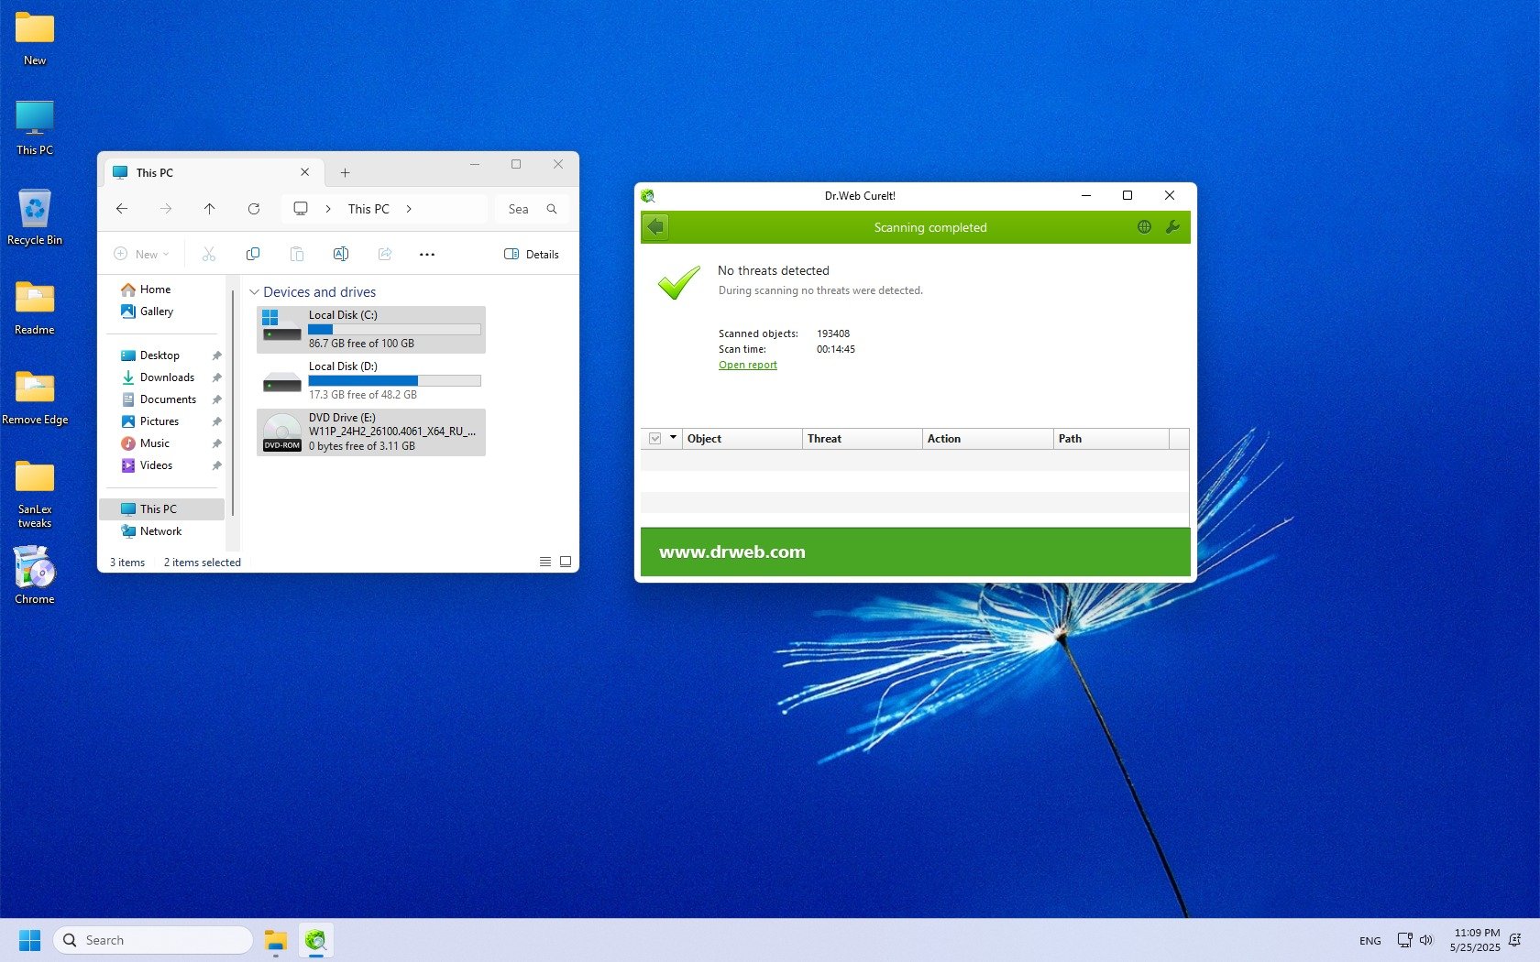Screen dimensions: 1540x962
Task: Open Dr.Web language globe icon
Action: pyautogui.click(x=1144, y=227)
